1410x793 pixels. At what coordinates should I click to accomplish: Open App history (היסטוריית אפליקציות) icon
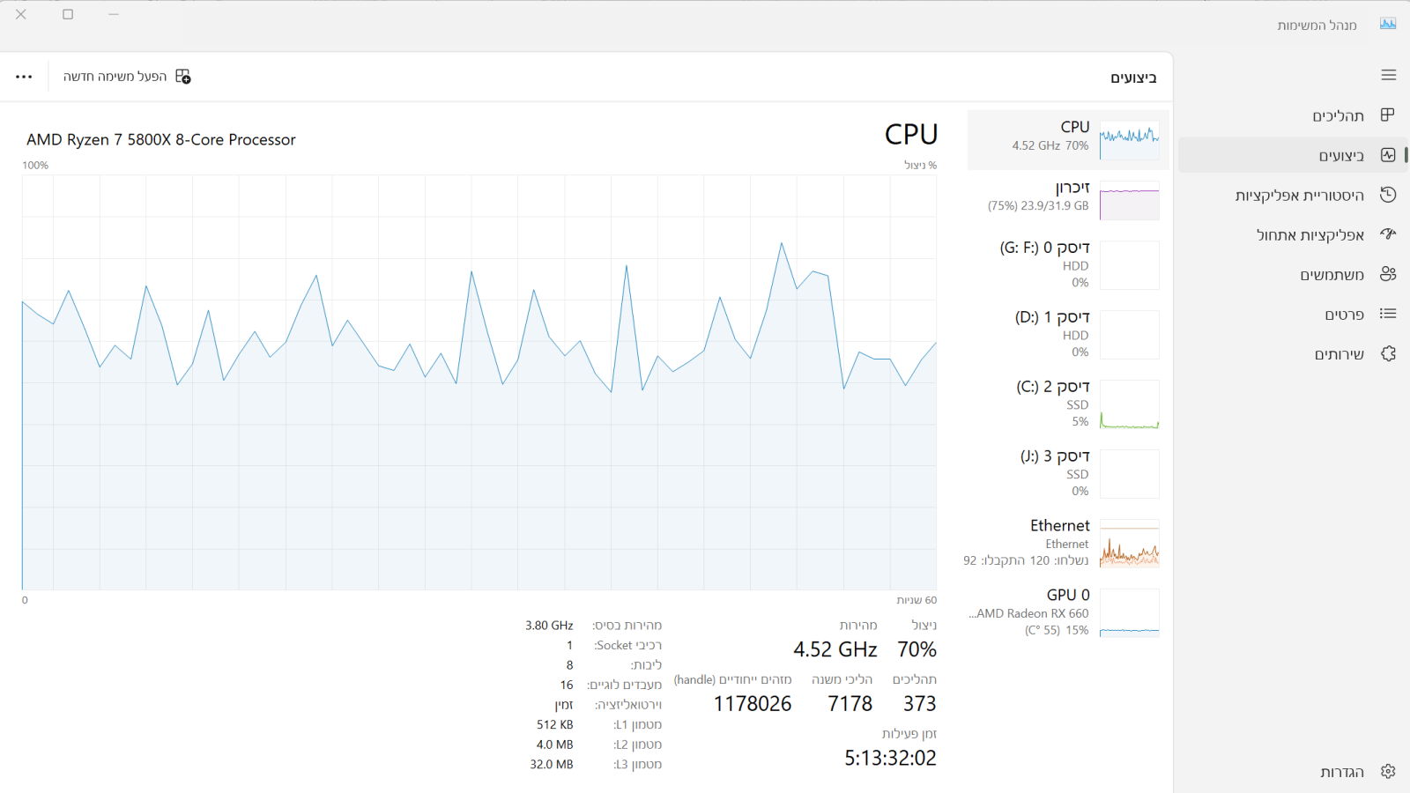(x=1388, y=195)
